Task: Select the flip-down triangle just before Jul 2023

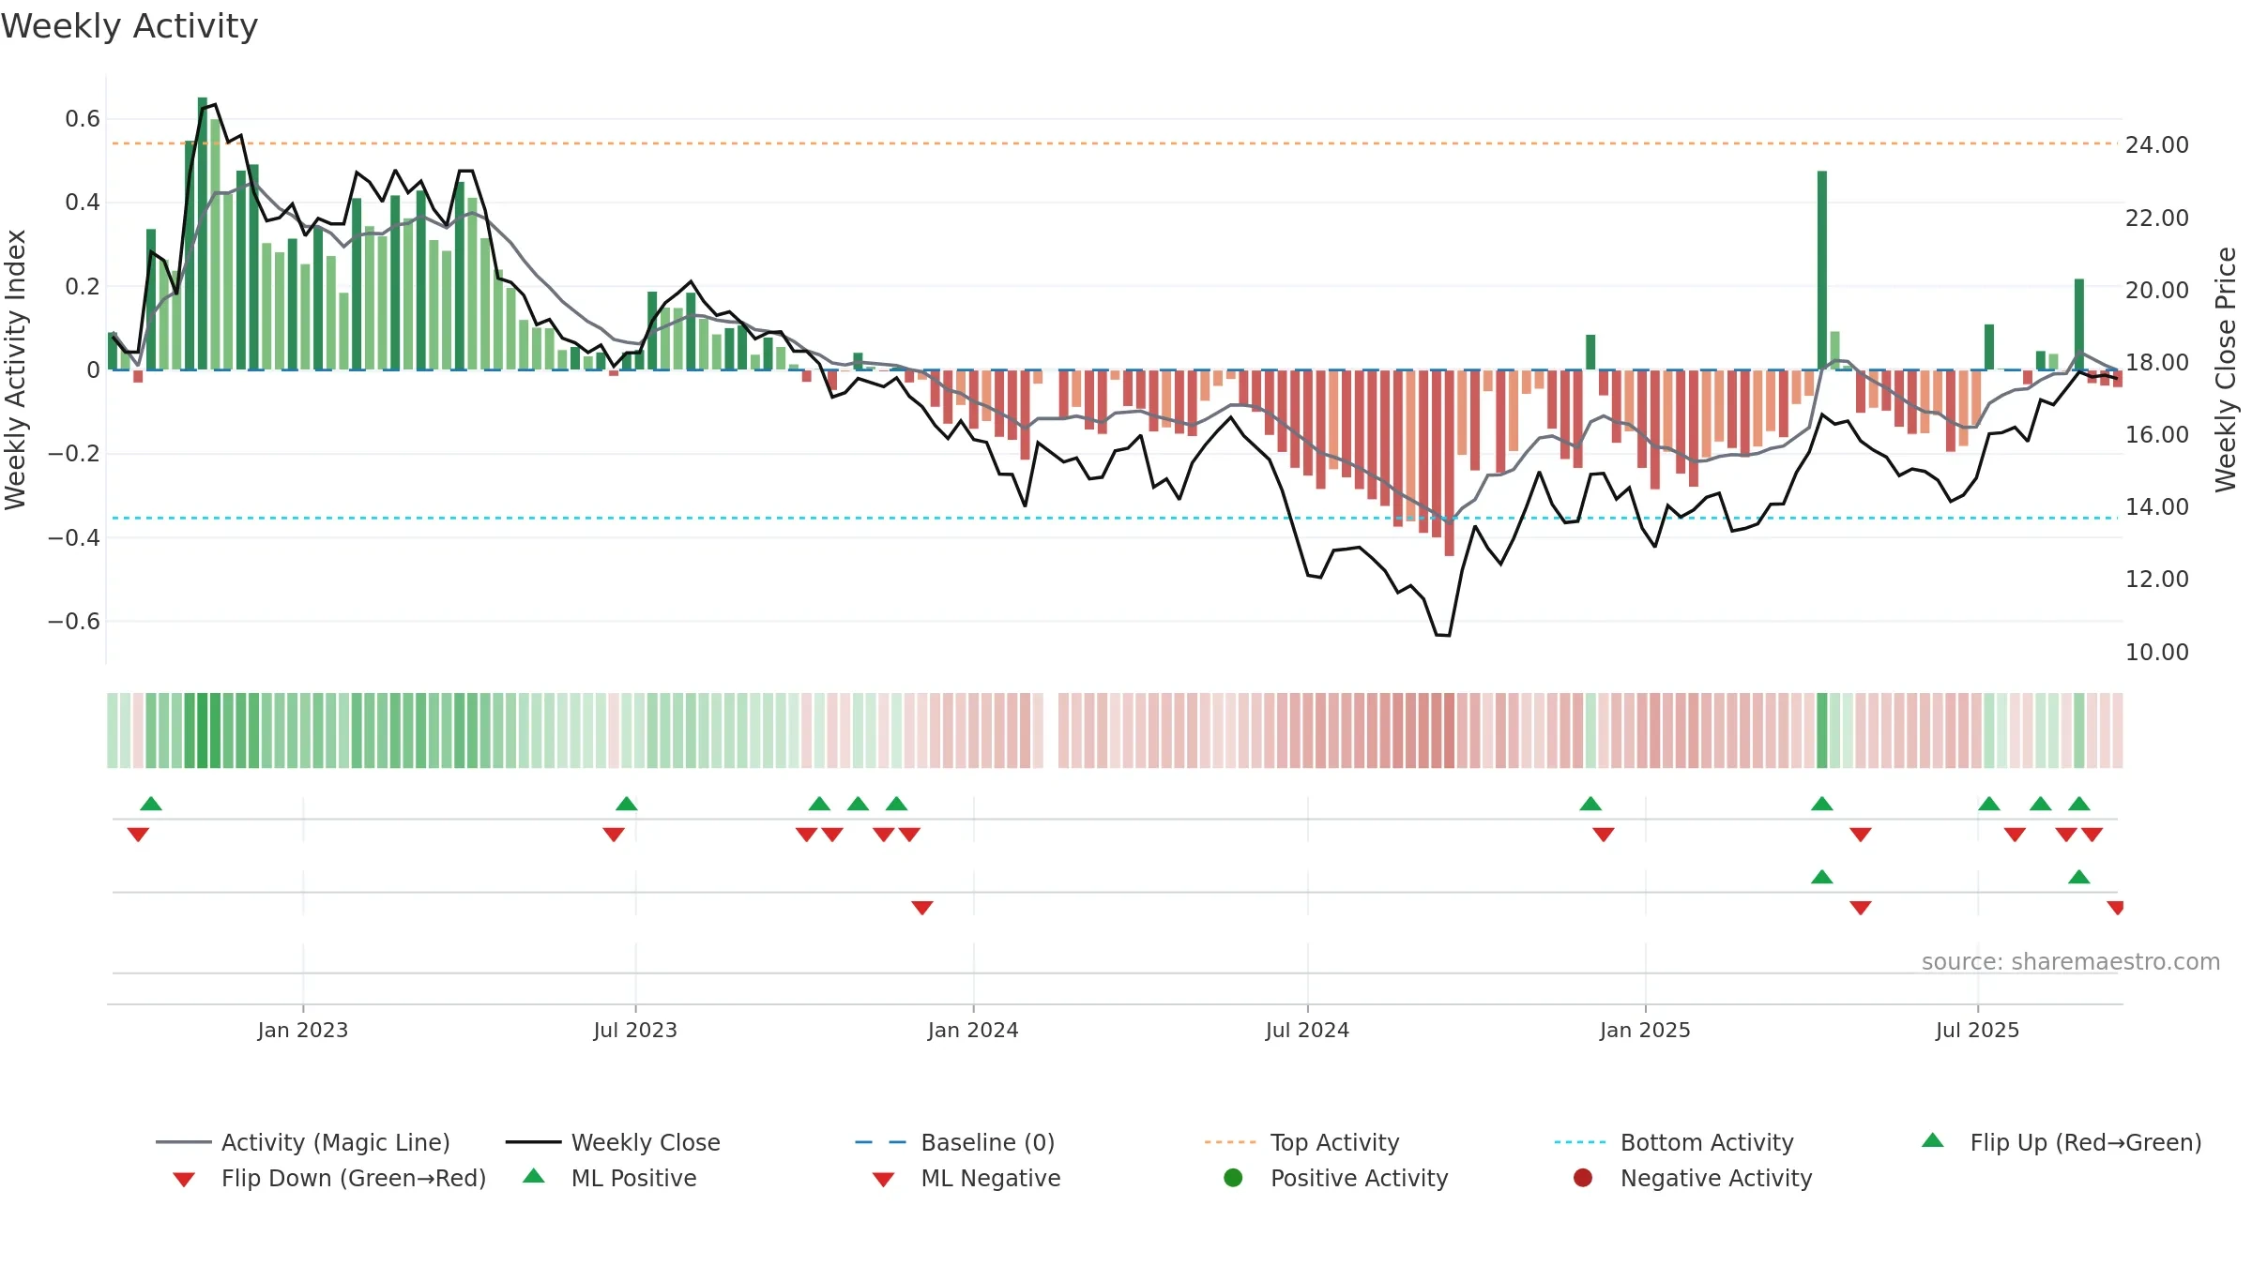Action: 614,835
